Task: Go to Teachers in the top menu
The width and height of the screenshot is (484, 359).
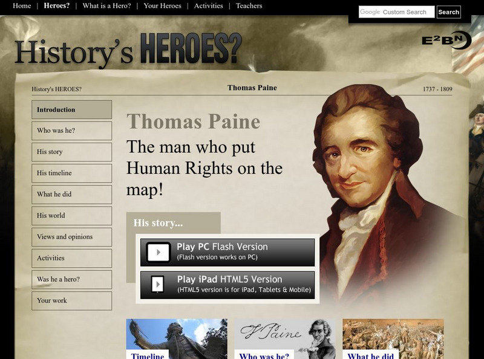Action: [x=249, y=5]
